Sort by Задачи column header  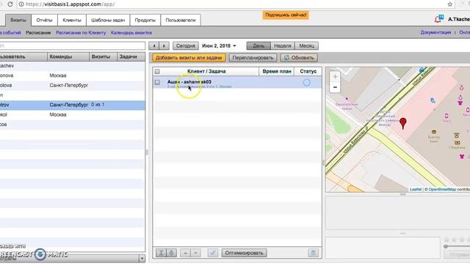coord(131,56)
